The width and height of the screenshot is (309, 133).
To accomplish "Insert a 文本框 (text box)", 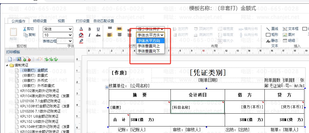I will click(290, 29).
